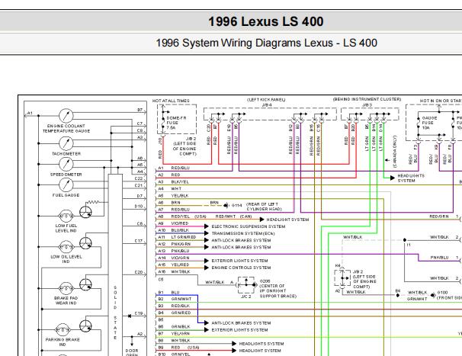Select the "TRANSMISSION SYSTEM (ECN)" reference
The image size is (462, 356).
point(243,233)
